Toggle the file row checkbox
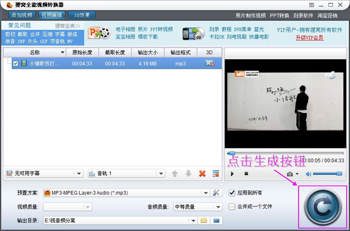Viewport: 350px width, 231px height. coord(15,63)
